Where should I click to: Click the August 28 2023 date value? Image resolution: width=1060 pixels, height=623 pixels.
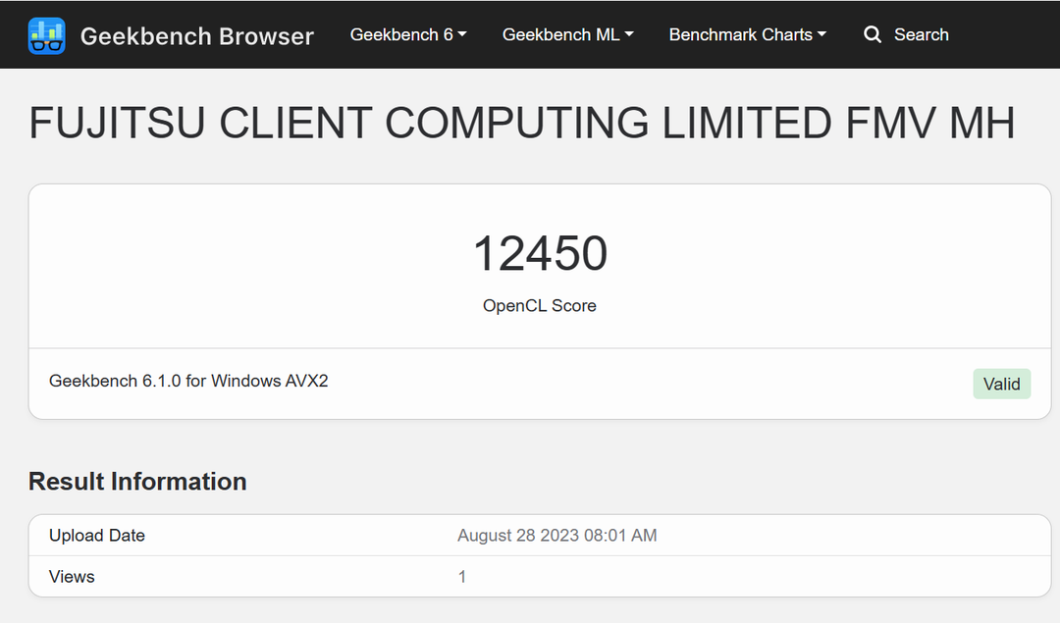click(556, 536)
